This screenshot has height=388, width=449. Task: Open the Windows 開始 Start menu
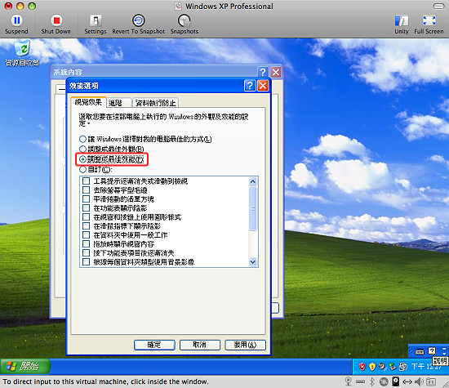(25, 366)
